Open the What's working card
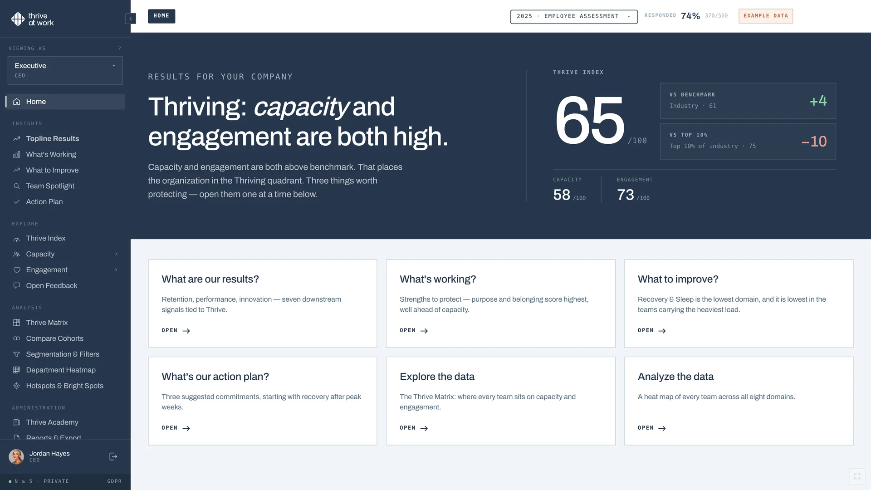 501,304
